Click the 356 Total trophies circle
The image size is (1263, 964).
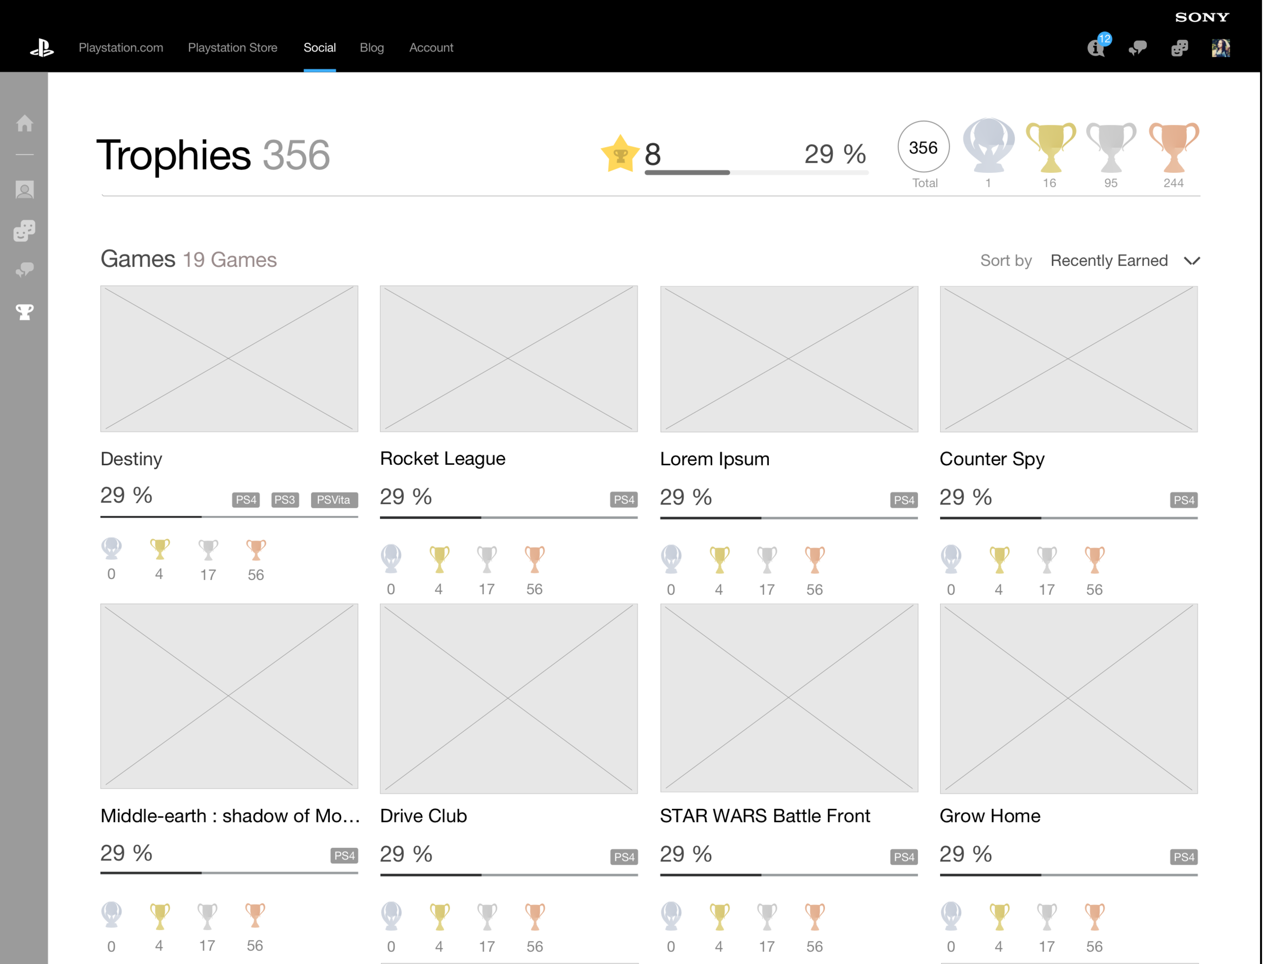coord(924,147)
